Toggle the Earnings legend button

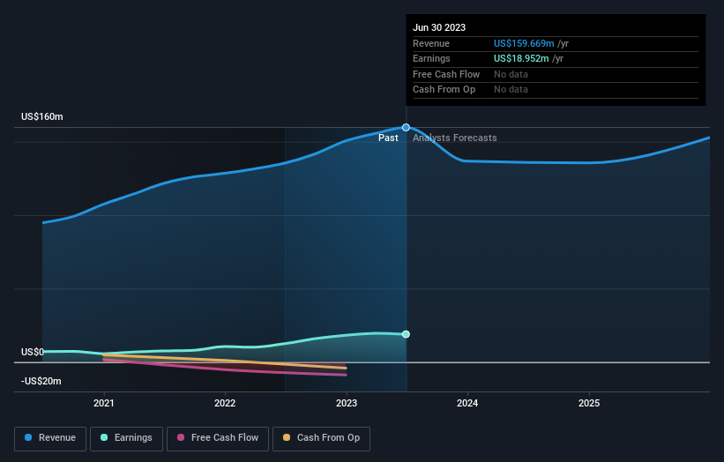[126, 438]
